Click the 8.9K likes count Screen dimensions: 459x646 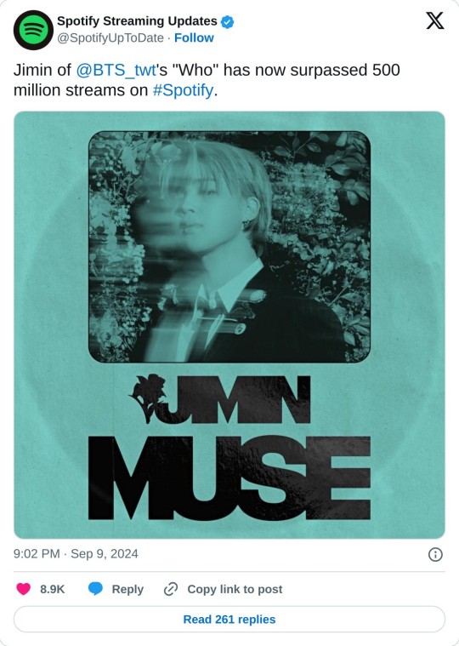point(52,589)
